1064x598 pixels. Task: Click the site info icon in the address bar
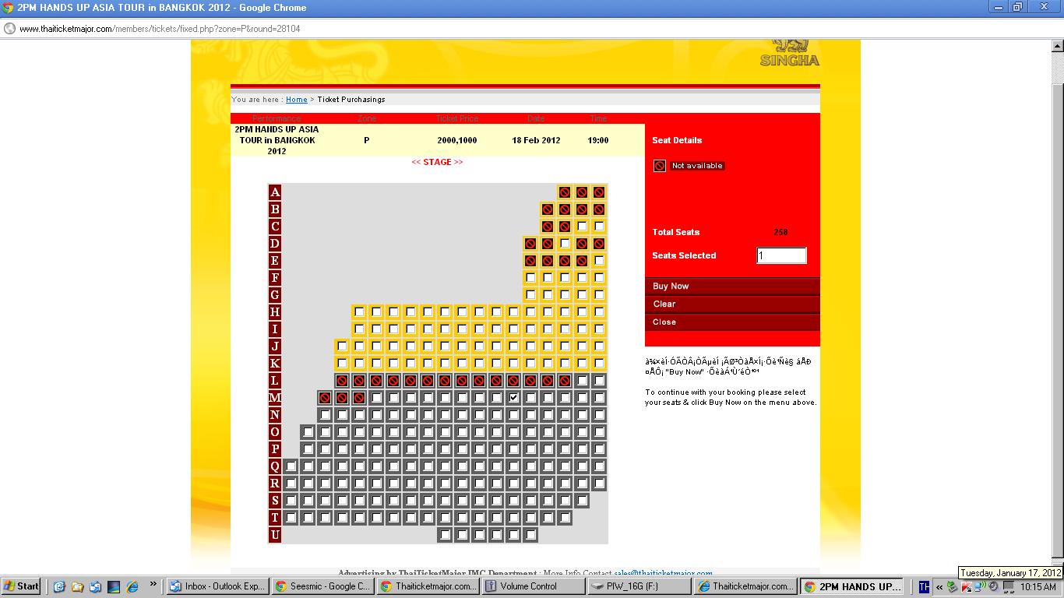tap(9, 29)
